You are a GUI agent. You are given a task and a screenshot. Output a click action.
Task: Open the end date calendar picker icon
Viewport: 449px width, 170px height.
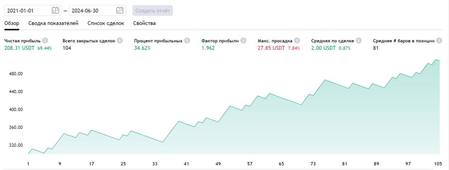point(120,11)
